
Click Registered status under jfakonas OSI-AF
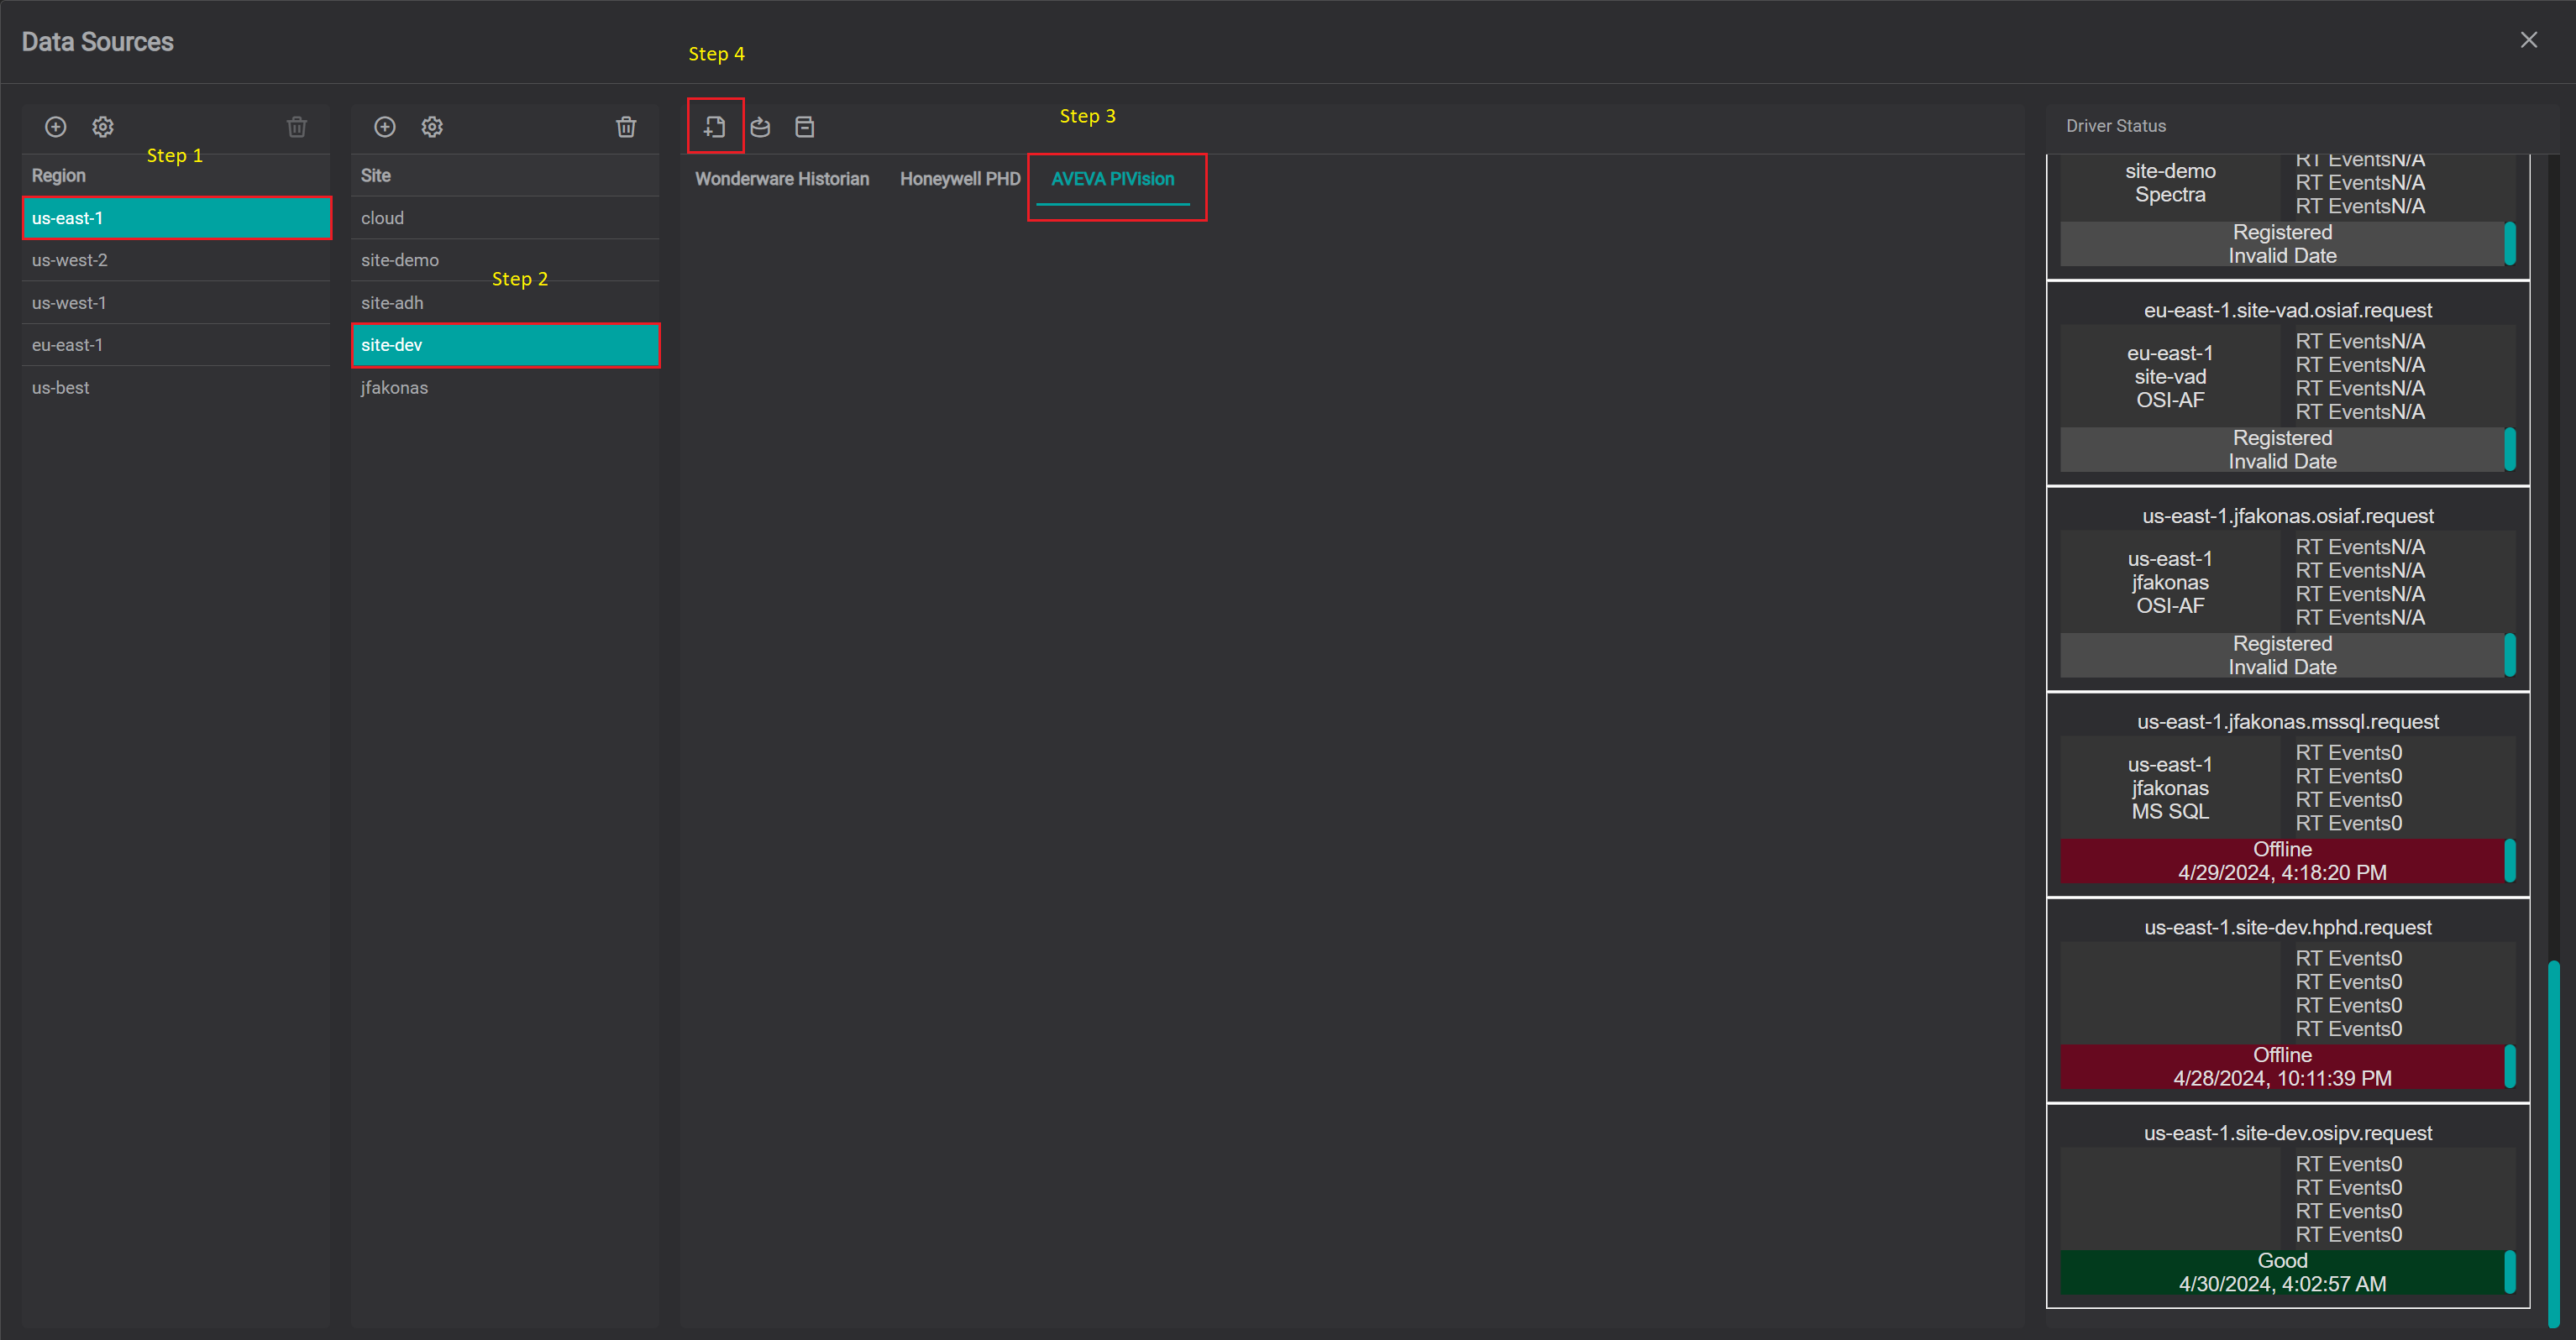click(x=2282, y=656)
